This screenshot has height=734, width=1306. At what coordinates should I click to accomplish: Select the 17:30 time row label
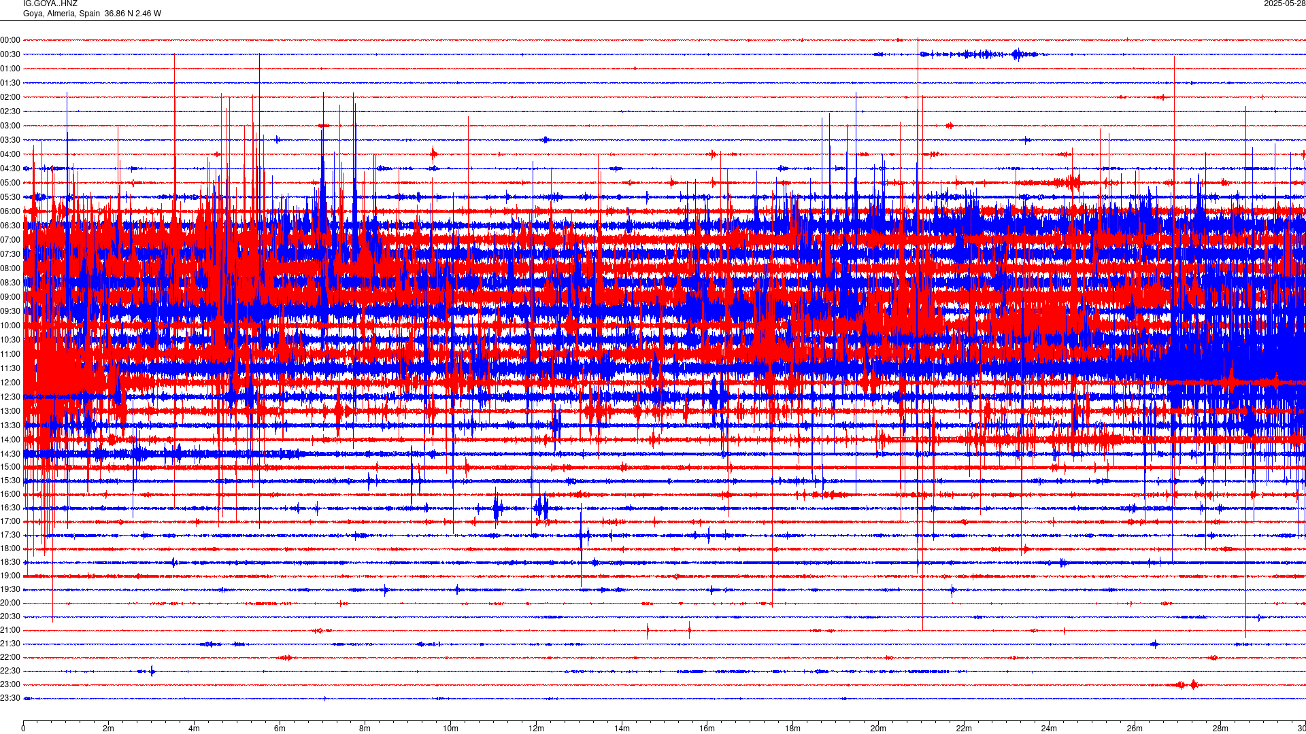coord(10,535)
